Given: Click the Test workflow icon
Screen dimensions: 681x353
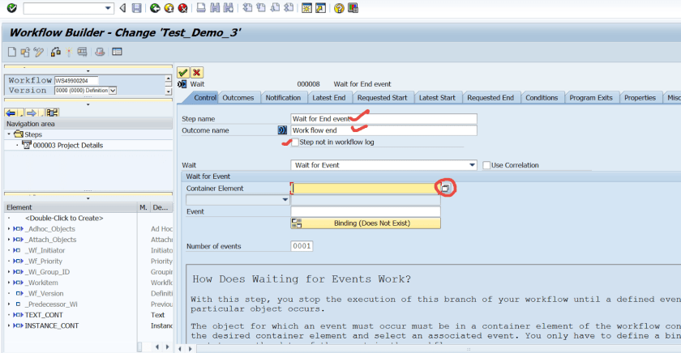Looking at the screenshot, I should [82, 52].
